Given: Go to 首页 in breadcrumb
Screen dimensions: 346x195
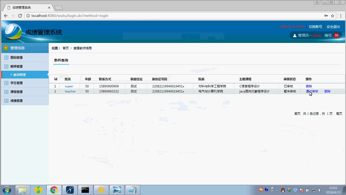Looking at the screenshot, I should click(66, 48).
